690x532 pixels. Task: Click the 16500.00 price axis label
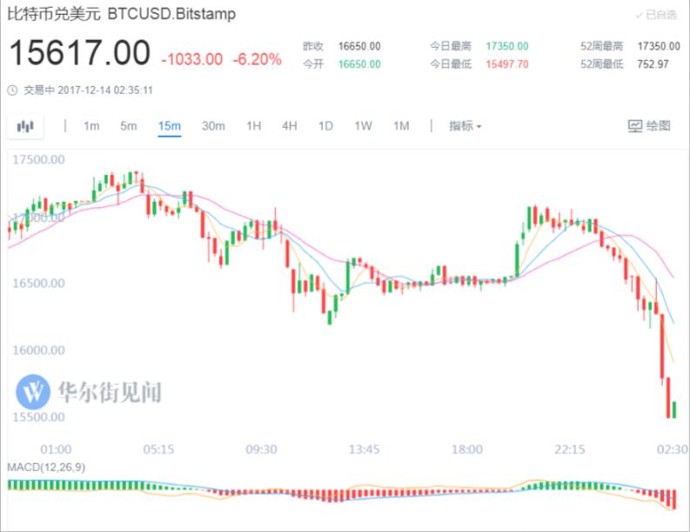tap(39, 283)
